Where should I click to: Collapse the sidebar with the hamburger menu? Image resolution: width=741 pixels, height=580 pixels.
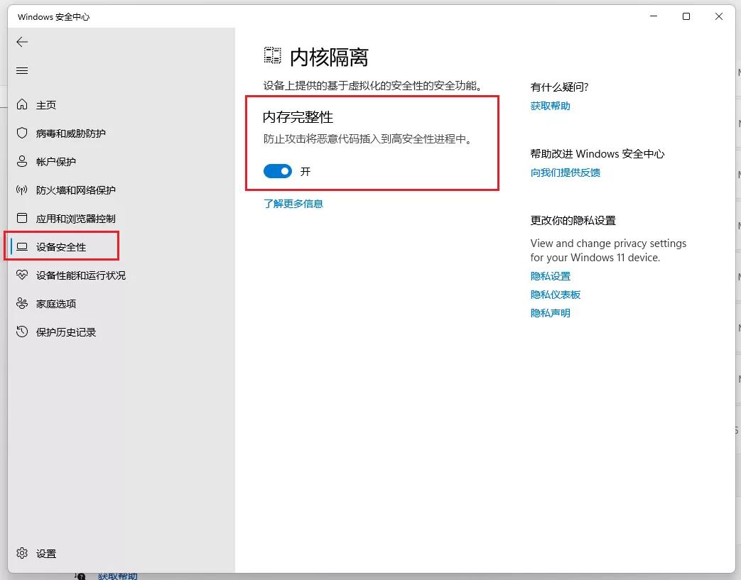21,70
